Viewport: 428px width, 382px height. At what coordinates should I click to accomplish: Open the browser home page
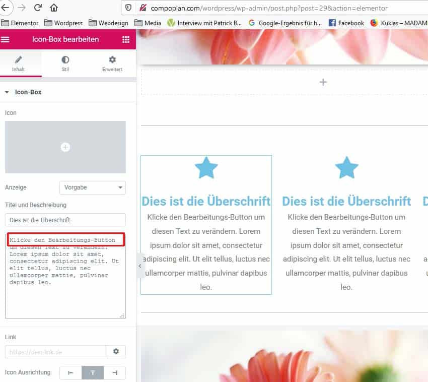click(x=54, y=8)
